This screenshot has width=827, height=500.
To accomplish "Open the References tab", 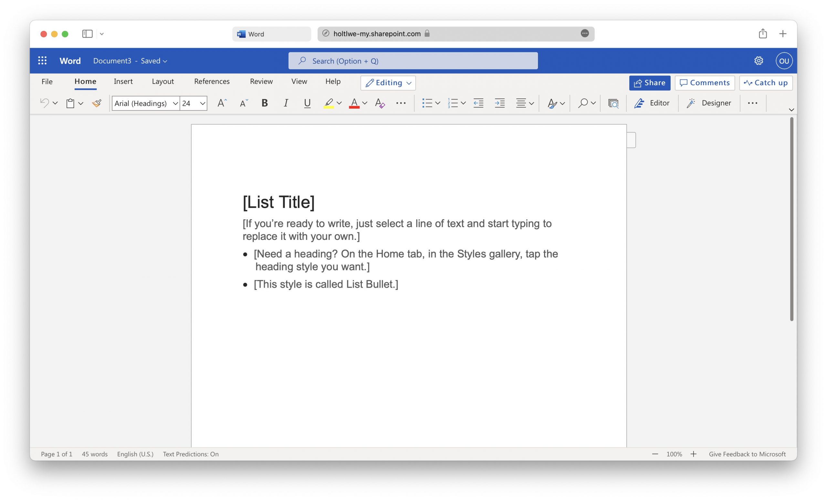I will (x=212, y=81).
